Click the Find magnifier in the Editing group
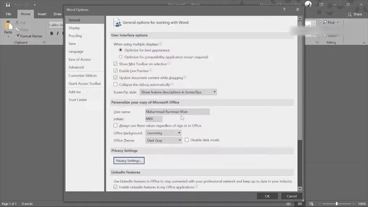 click(325, 22)
